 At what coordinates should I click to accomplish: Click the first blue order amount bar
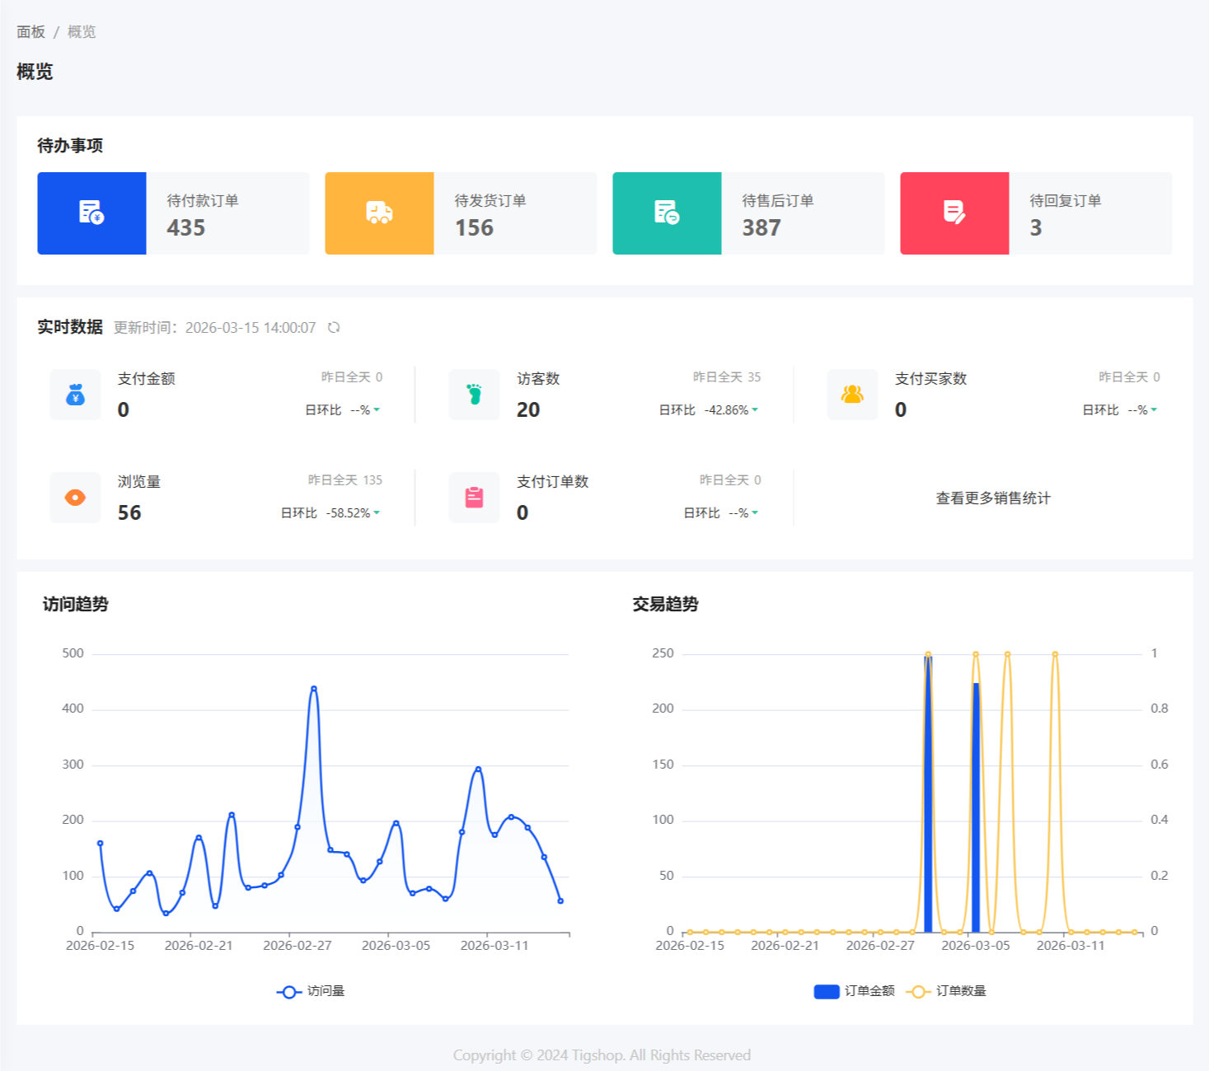click(x=928, y=794)
